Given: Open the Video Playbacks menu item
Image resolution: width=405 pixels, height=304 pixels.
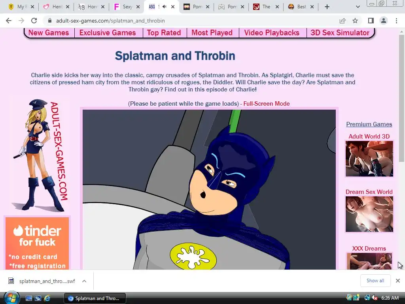Looking at the screenshot, I should (x=272, y=32).
